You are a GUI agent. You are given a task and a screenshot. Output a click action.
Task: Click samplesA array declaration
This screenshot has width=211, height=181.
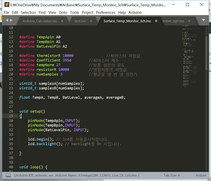pyautogui.click(x=52, y=84)
